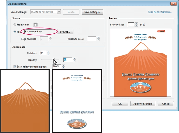Image resolution: width=179 pixels, height=133 pixels.
Task: Decrease Page Number with down arrow
Action: pos(50,40)
